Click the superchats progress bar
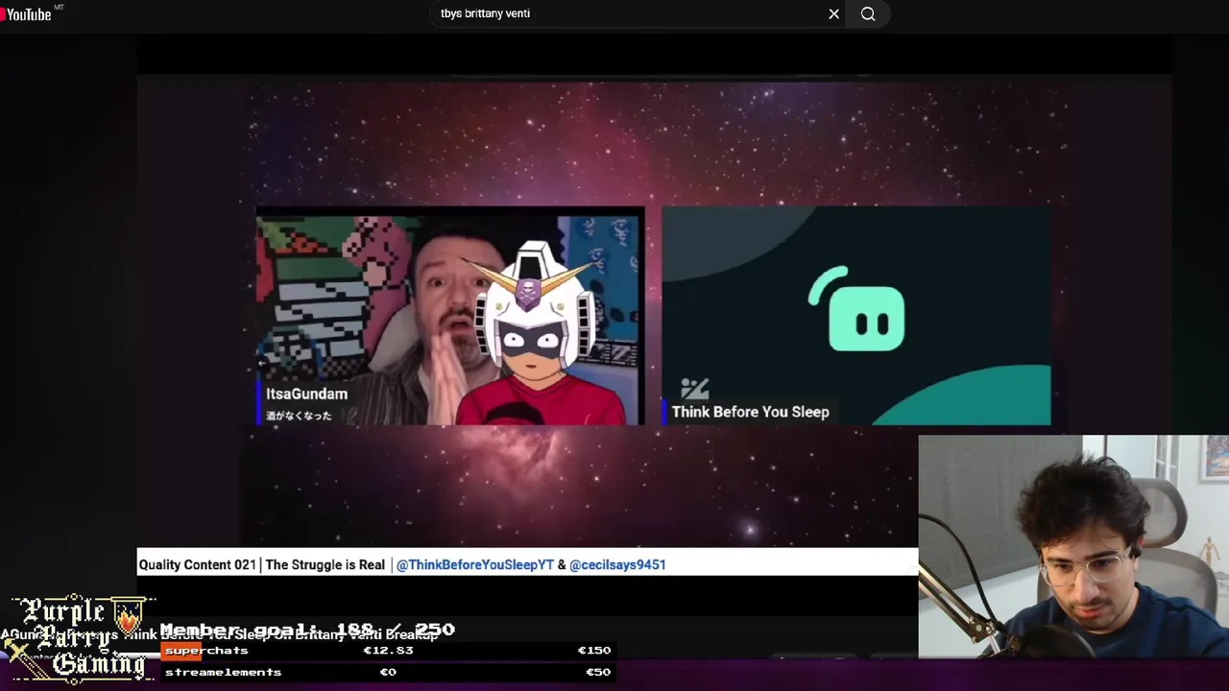The image size is (1229, 691). click(388, 651)
